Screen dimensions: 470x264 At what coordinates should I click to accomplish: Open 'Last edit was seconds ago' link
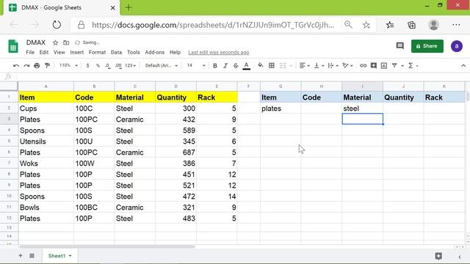pyautogui.click(x=219, y=52)
